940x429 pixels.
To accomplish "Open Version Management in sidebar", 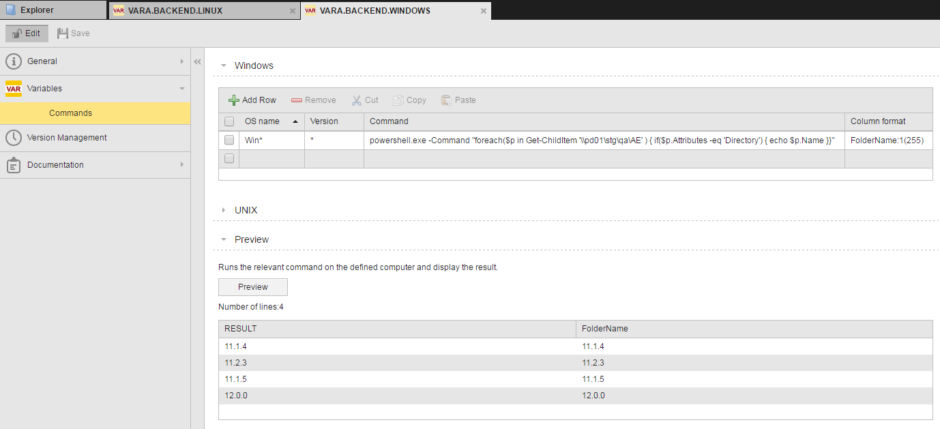I will pos(67,138).
